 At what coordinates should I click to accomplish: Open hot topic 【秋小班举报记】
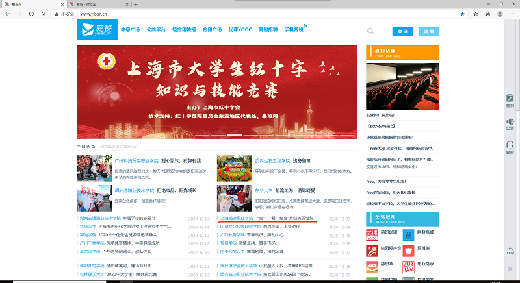tap(381, 126)
